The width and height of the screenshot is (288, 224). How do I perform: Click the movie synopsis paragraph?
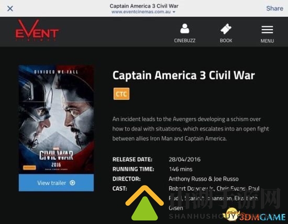pyautogui.click(x=191, y=129)
